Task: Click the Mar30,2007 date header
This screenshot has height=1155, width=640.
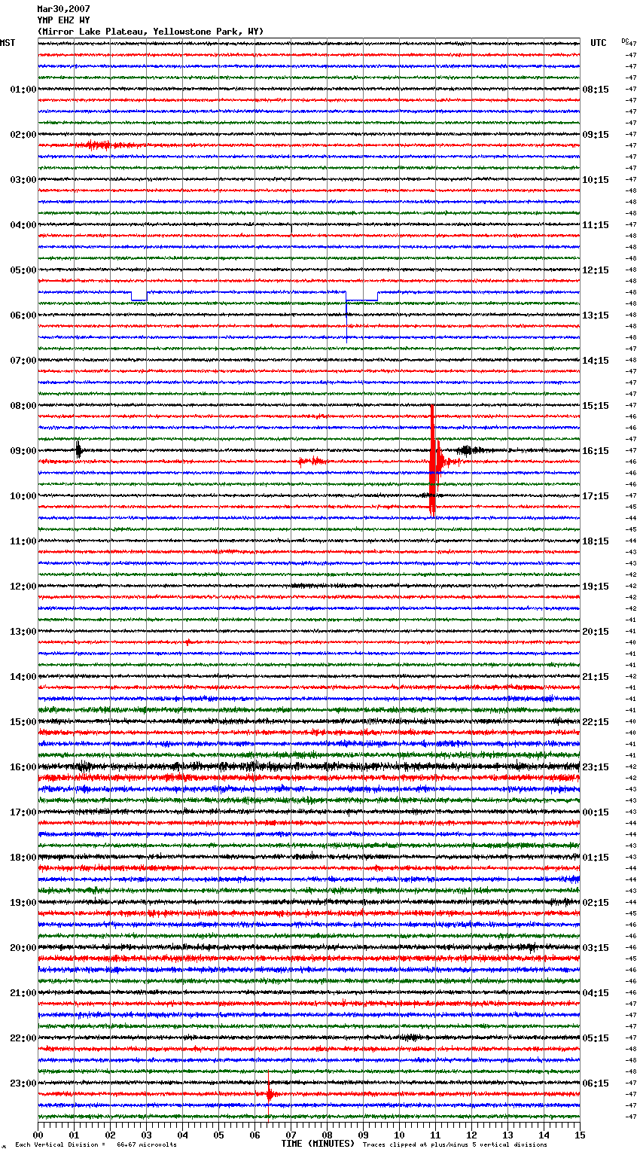Action: pyautogui.click(x=63, y=9)
